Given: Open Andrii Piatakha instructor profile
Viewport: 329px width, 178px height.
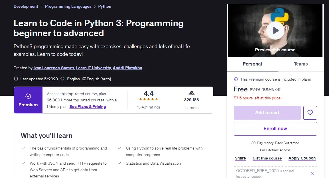Looking at the screenshot, I should click(x=127, y=68).
